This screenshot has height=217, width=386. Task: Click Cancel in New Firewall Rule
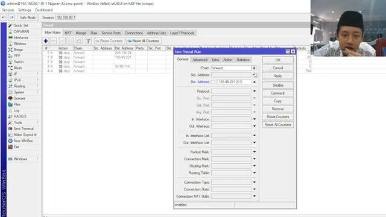pos(277,68)
